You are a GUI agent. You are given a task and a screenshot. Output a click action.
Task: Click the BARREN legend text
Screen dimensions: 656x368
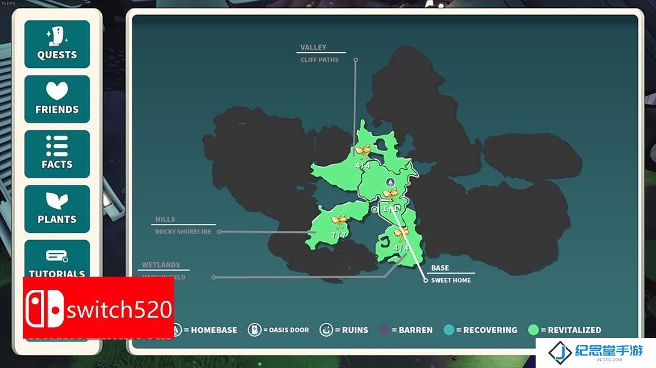[x=416, y=330]
